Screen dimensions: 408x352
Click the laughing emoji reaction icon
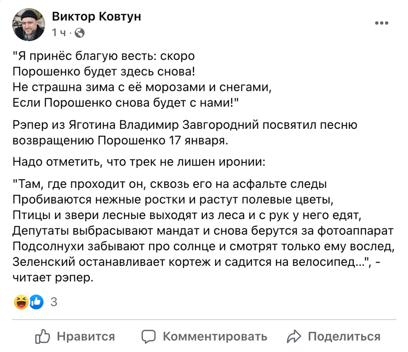click(22, 302)
